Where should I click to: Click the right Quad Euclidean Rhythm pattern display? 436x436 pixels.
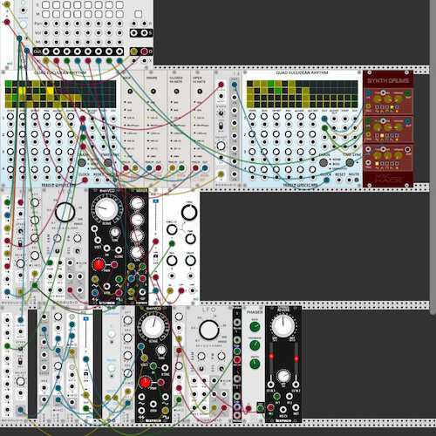click(302, 94)
